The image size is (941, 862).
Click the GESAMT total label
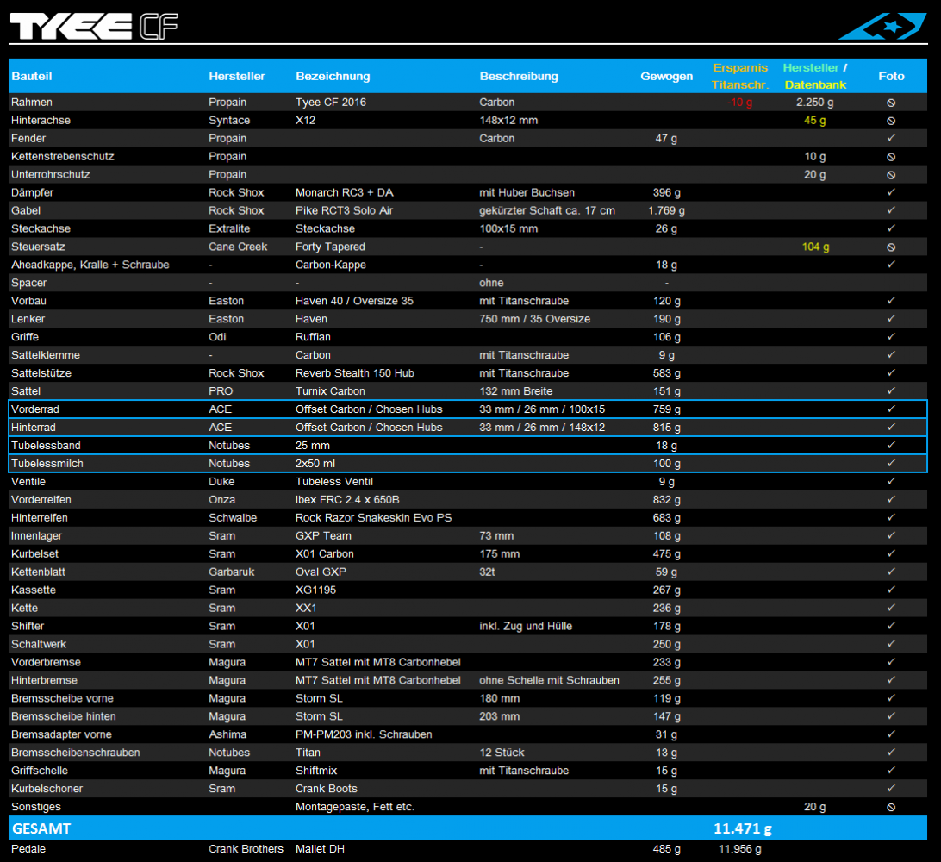pyautogui.click(x=41, y=828)
